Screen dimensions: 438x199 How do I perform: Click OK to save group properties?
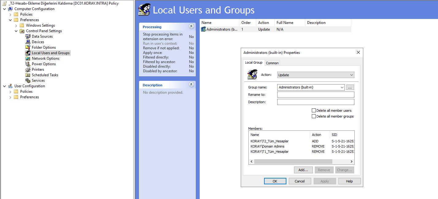pos(275,181)
